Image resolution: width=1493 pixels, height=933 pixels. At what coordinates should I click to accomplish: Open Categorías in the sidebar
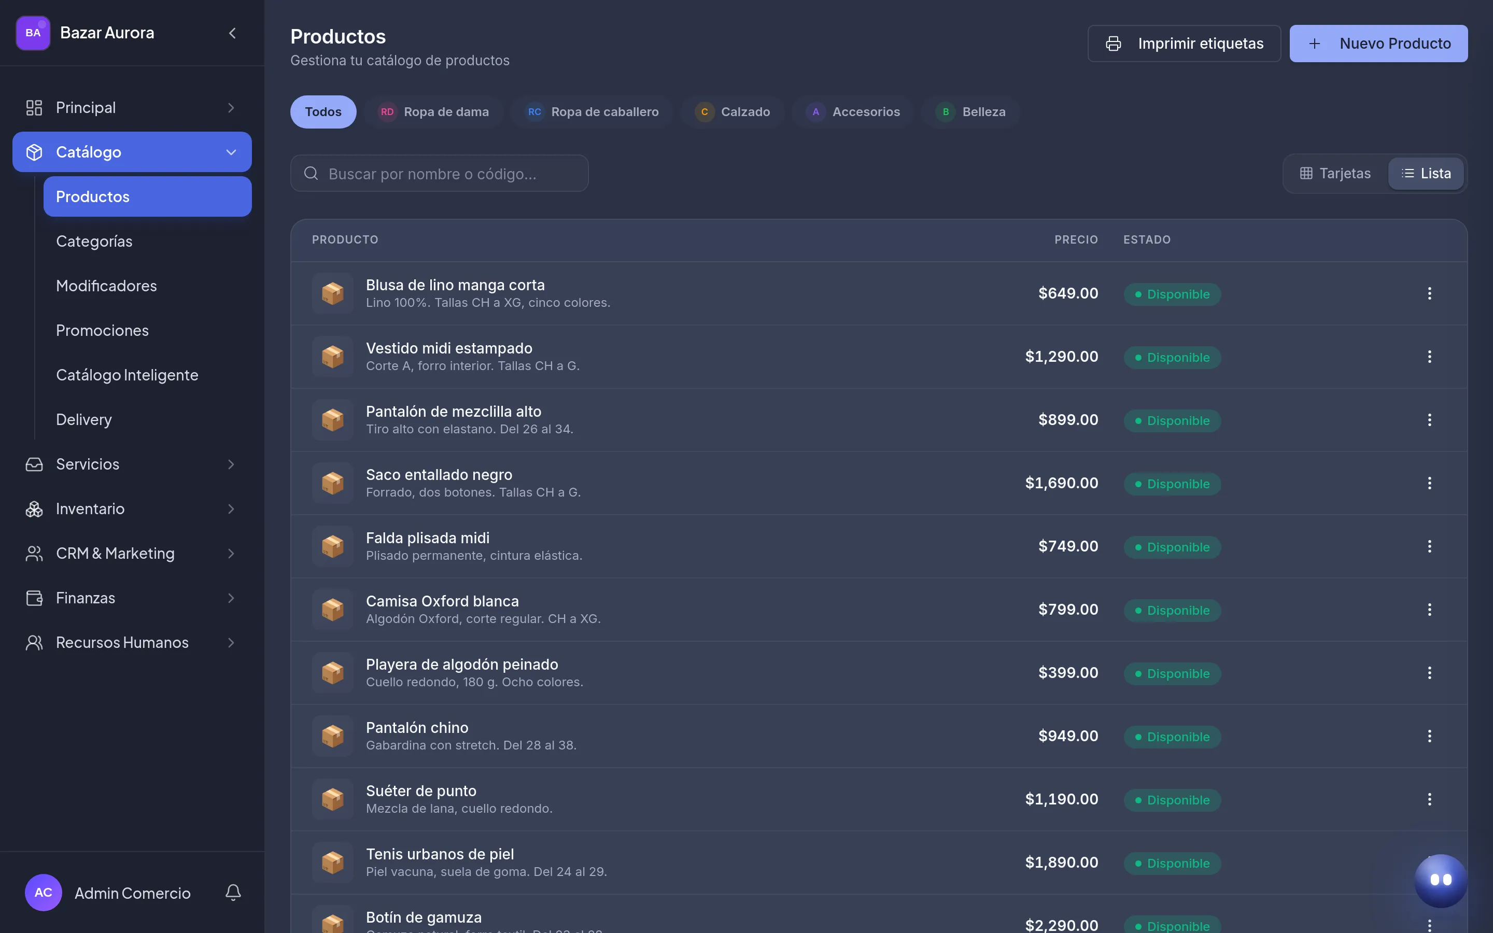click(94, 241)
